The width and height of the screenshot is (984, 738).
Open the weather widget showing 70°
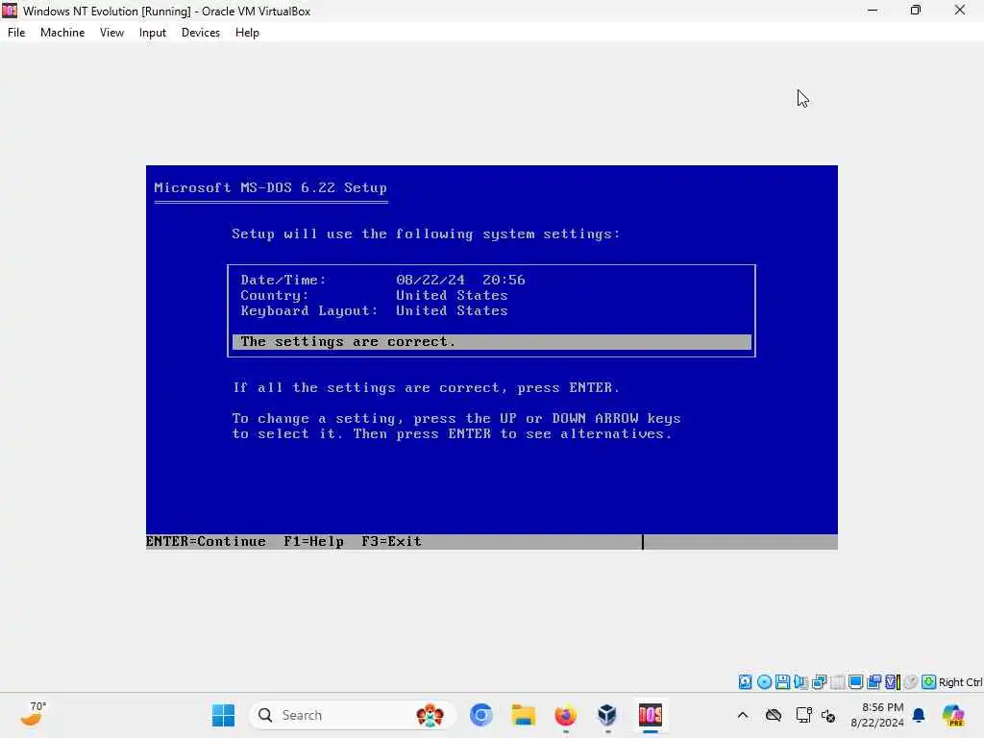pos(34,715)
